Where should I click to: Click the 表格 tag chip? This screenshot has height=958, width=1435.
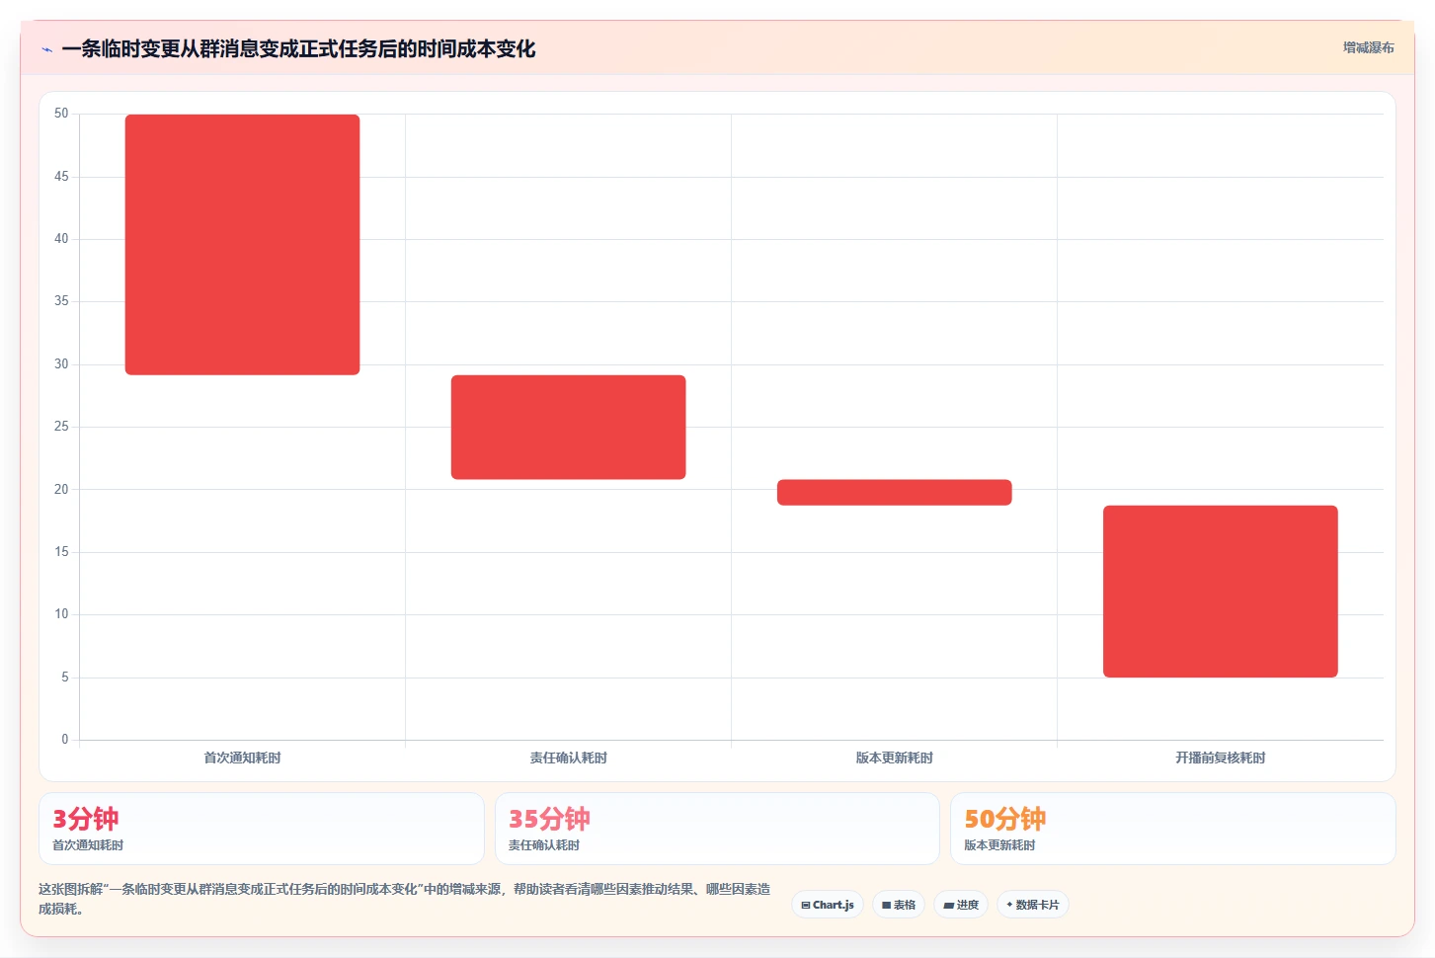pyautogui.click(x=899, y=905)
